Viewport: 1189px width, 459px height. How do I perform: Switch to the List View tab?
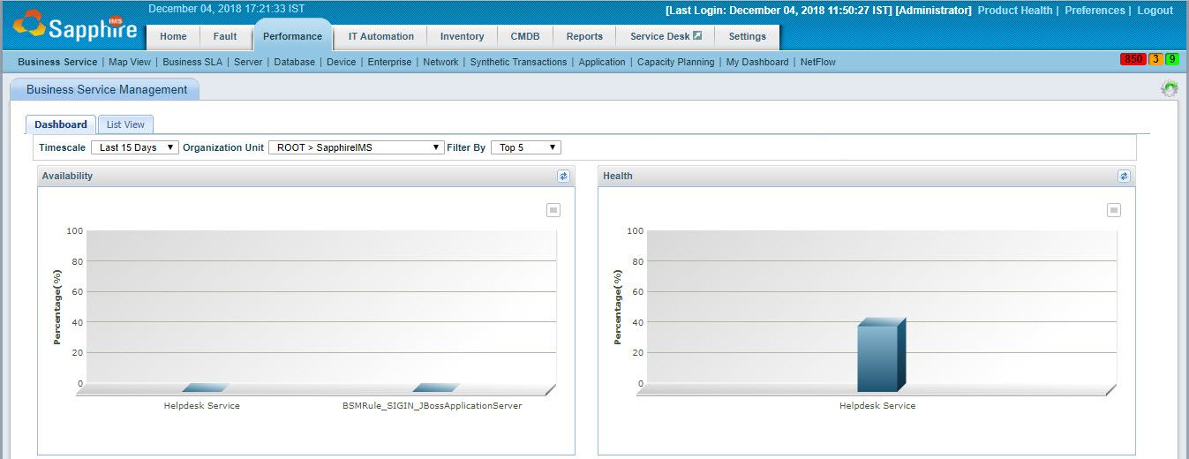point(125,124)
